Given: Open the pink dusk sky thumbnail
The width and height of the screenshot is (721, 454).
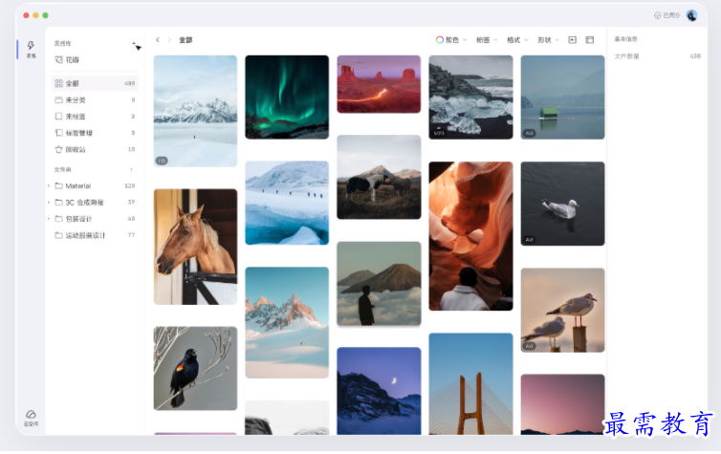Looking at the screenshot, I should (562, 404).
